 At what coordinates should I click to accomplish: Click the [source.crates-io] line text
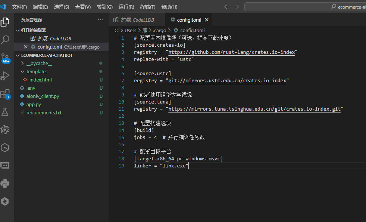click(160, 45)
